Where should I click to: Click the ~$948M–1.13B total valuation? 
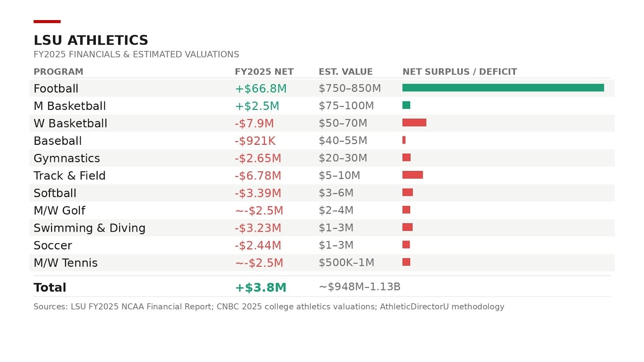point(359,287)
